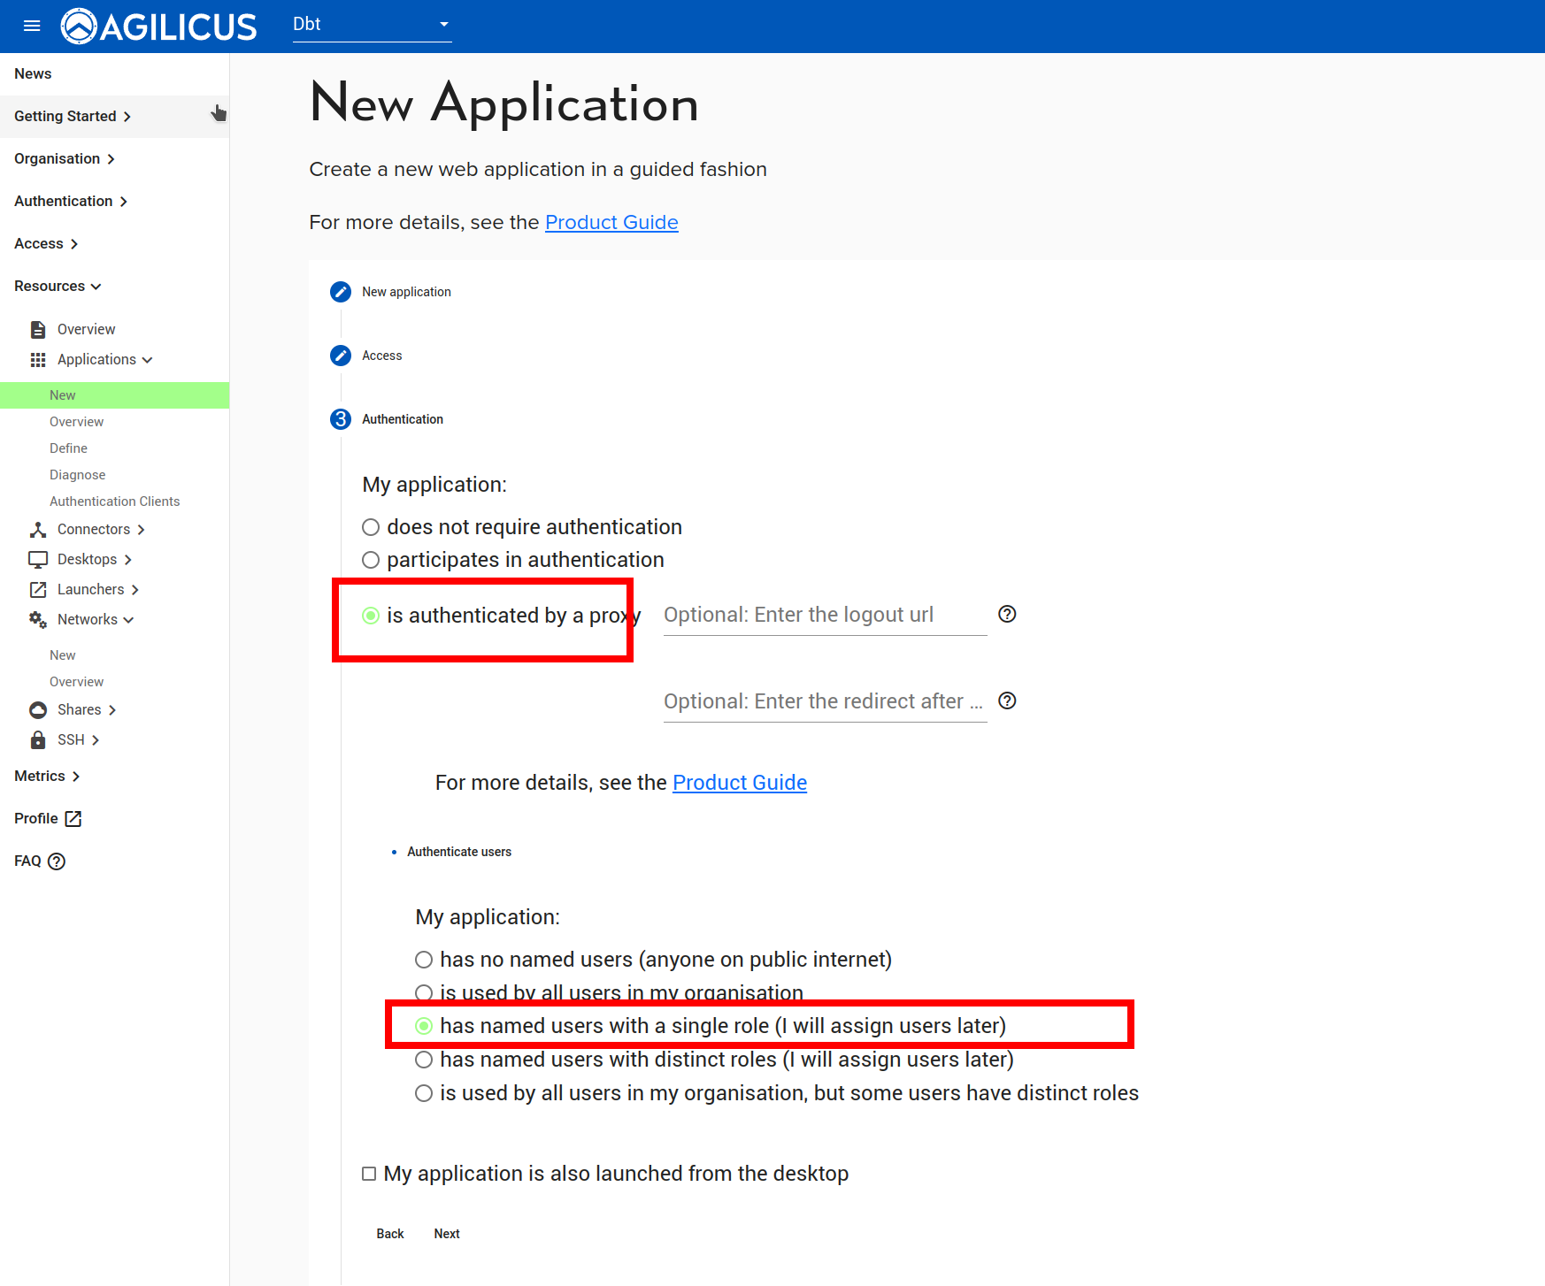Open Authentication Clients in sidebar
The height and width of the screenshot is (1286, 1545).
point(114,501)
